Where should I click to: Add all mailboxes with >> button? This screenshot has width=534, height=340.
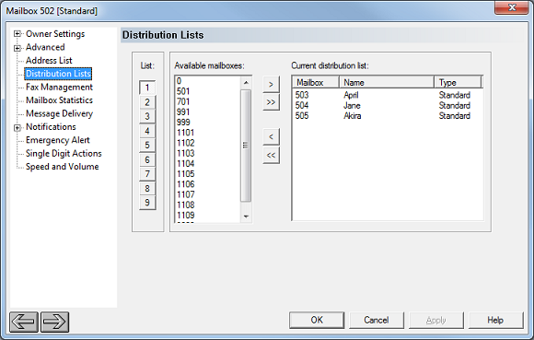[x=271, y=102]
